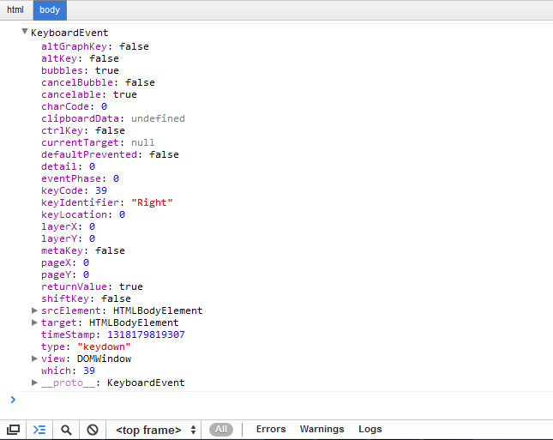Filter console by Warnings
This screenshot has height=440, width=553.
[x=322, y=429]
